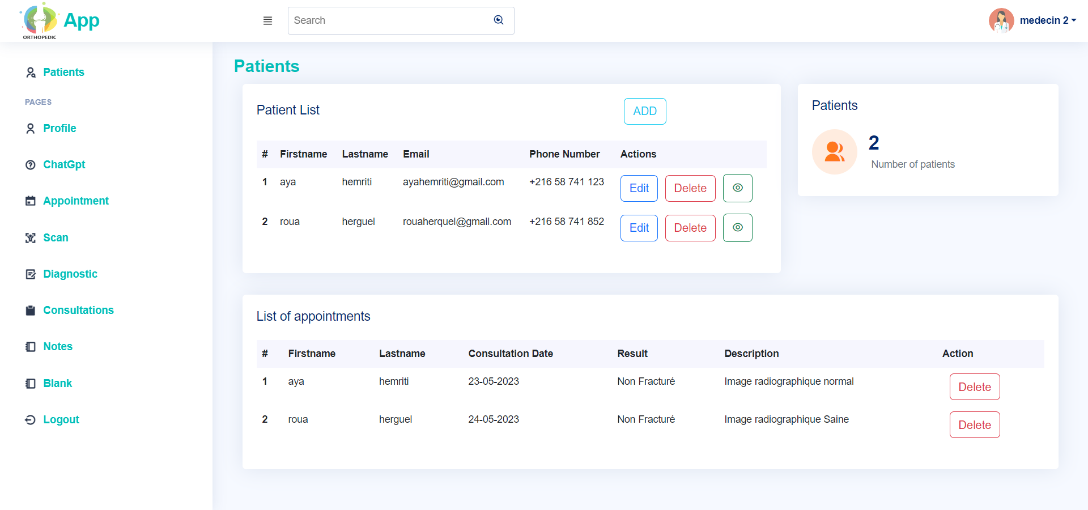Click the doctor avatar in header
This screenshot has width=1088, height=510.
pyautogui.click(x=1001, y=20)
